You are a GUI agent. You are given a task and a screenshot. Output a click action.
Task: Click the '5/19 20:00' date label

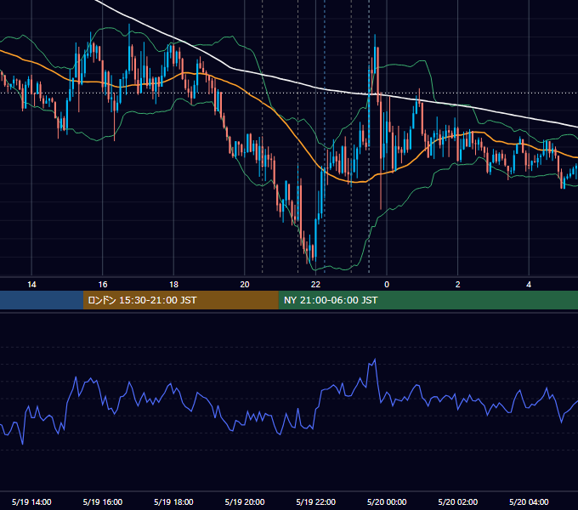[245, 501]
